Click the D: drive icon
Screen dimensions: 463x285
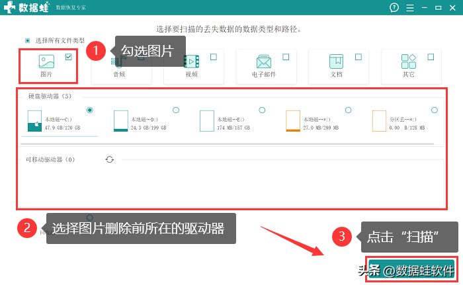121,121
